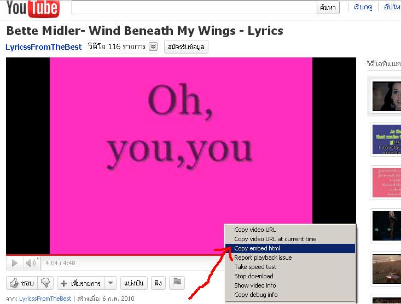401x304 pixels.
Task: Click the thumbs down dislike icon
Action: [x=45, y=283]
